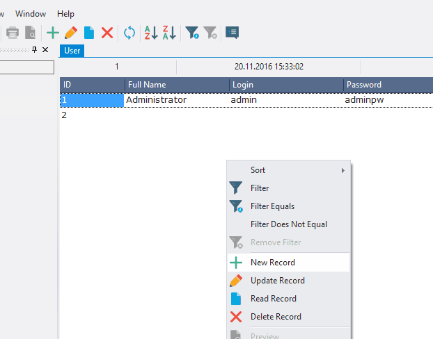
Task: Refresh the data with the circular arrows icon
Action: 129,33
